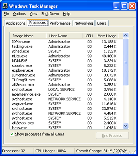Viewport: 138px width, 156px height.
Task: Open the Help menu
Action: coord(66,14)
